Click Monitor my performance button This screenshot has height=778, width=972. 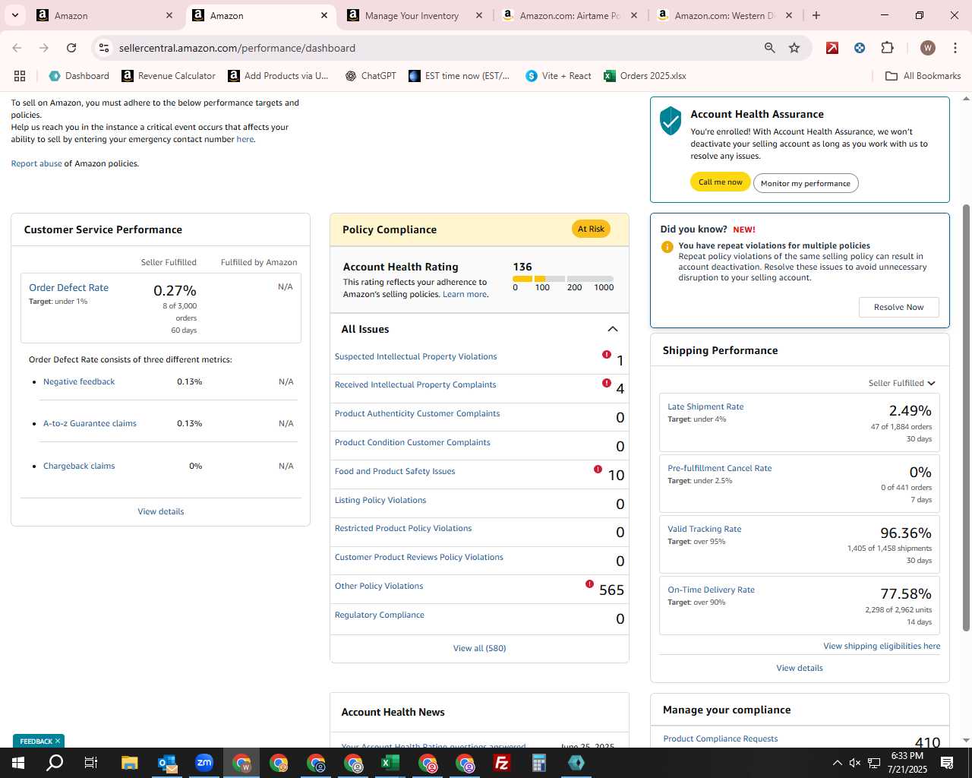[806, 183]
